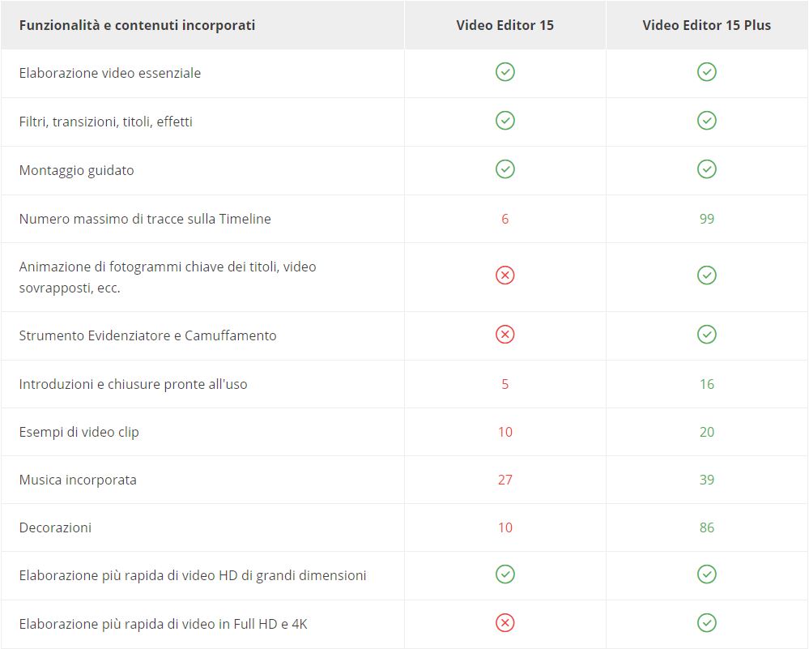Select the Video Editor 15 column header
809x649 pixels.
tap(505, 25)
